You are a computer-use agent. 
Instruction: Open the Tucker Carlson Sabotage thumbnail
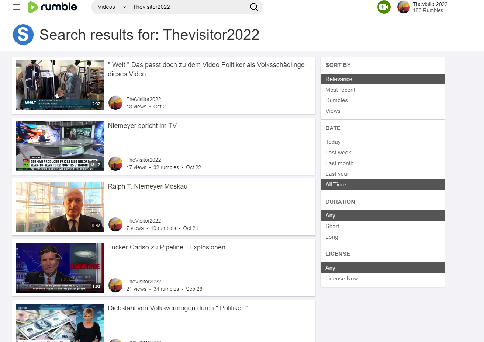pos(60,268)
